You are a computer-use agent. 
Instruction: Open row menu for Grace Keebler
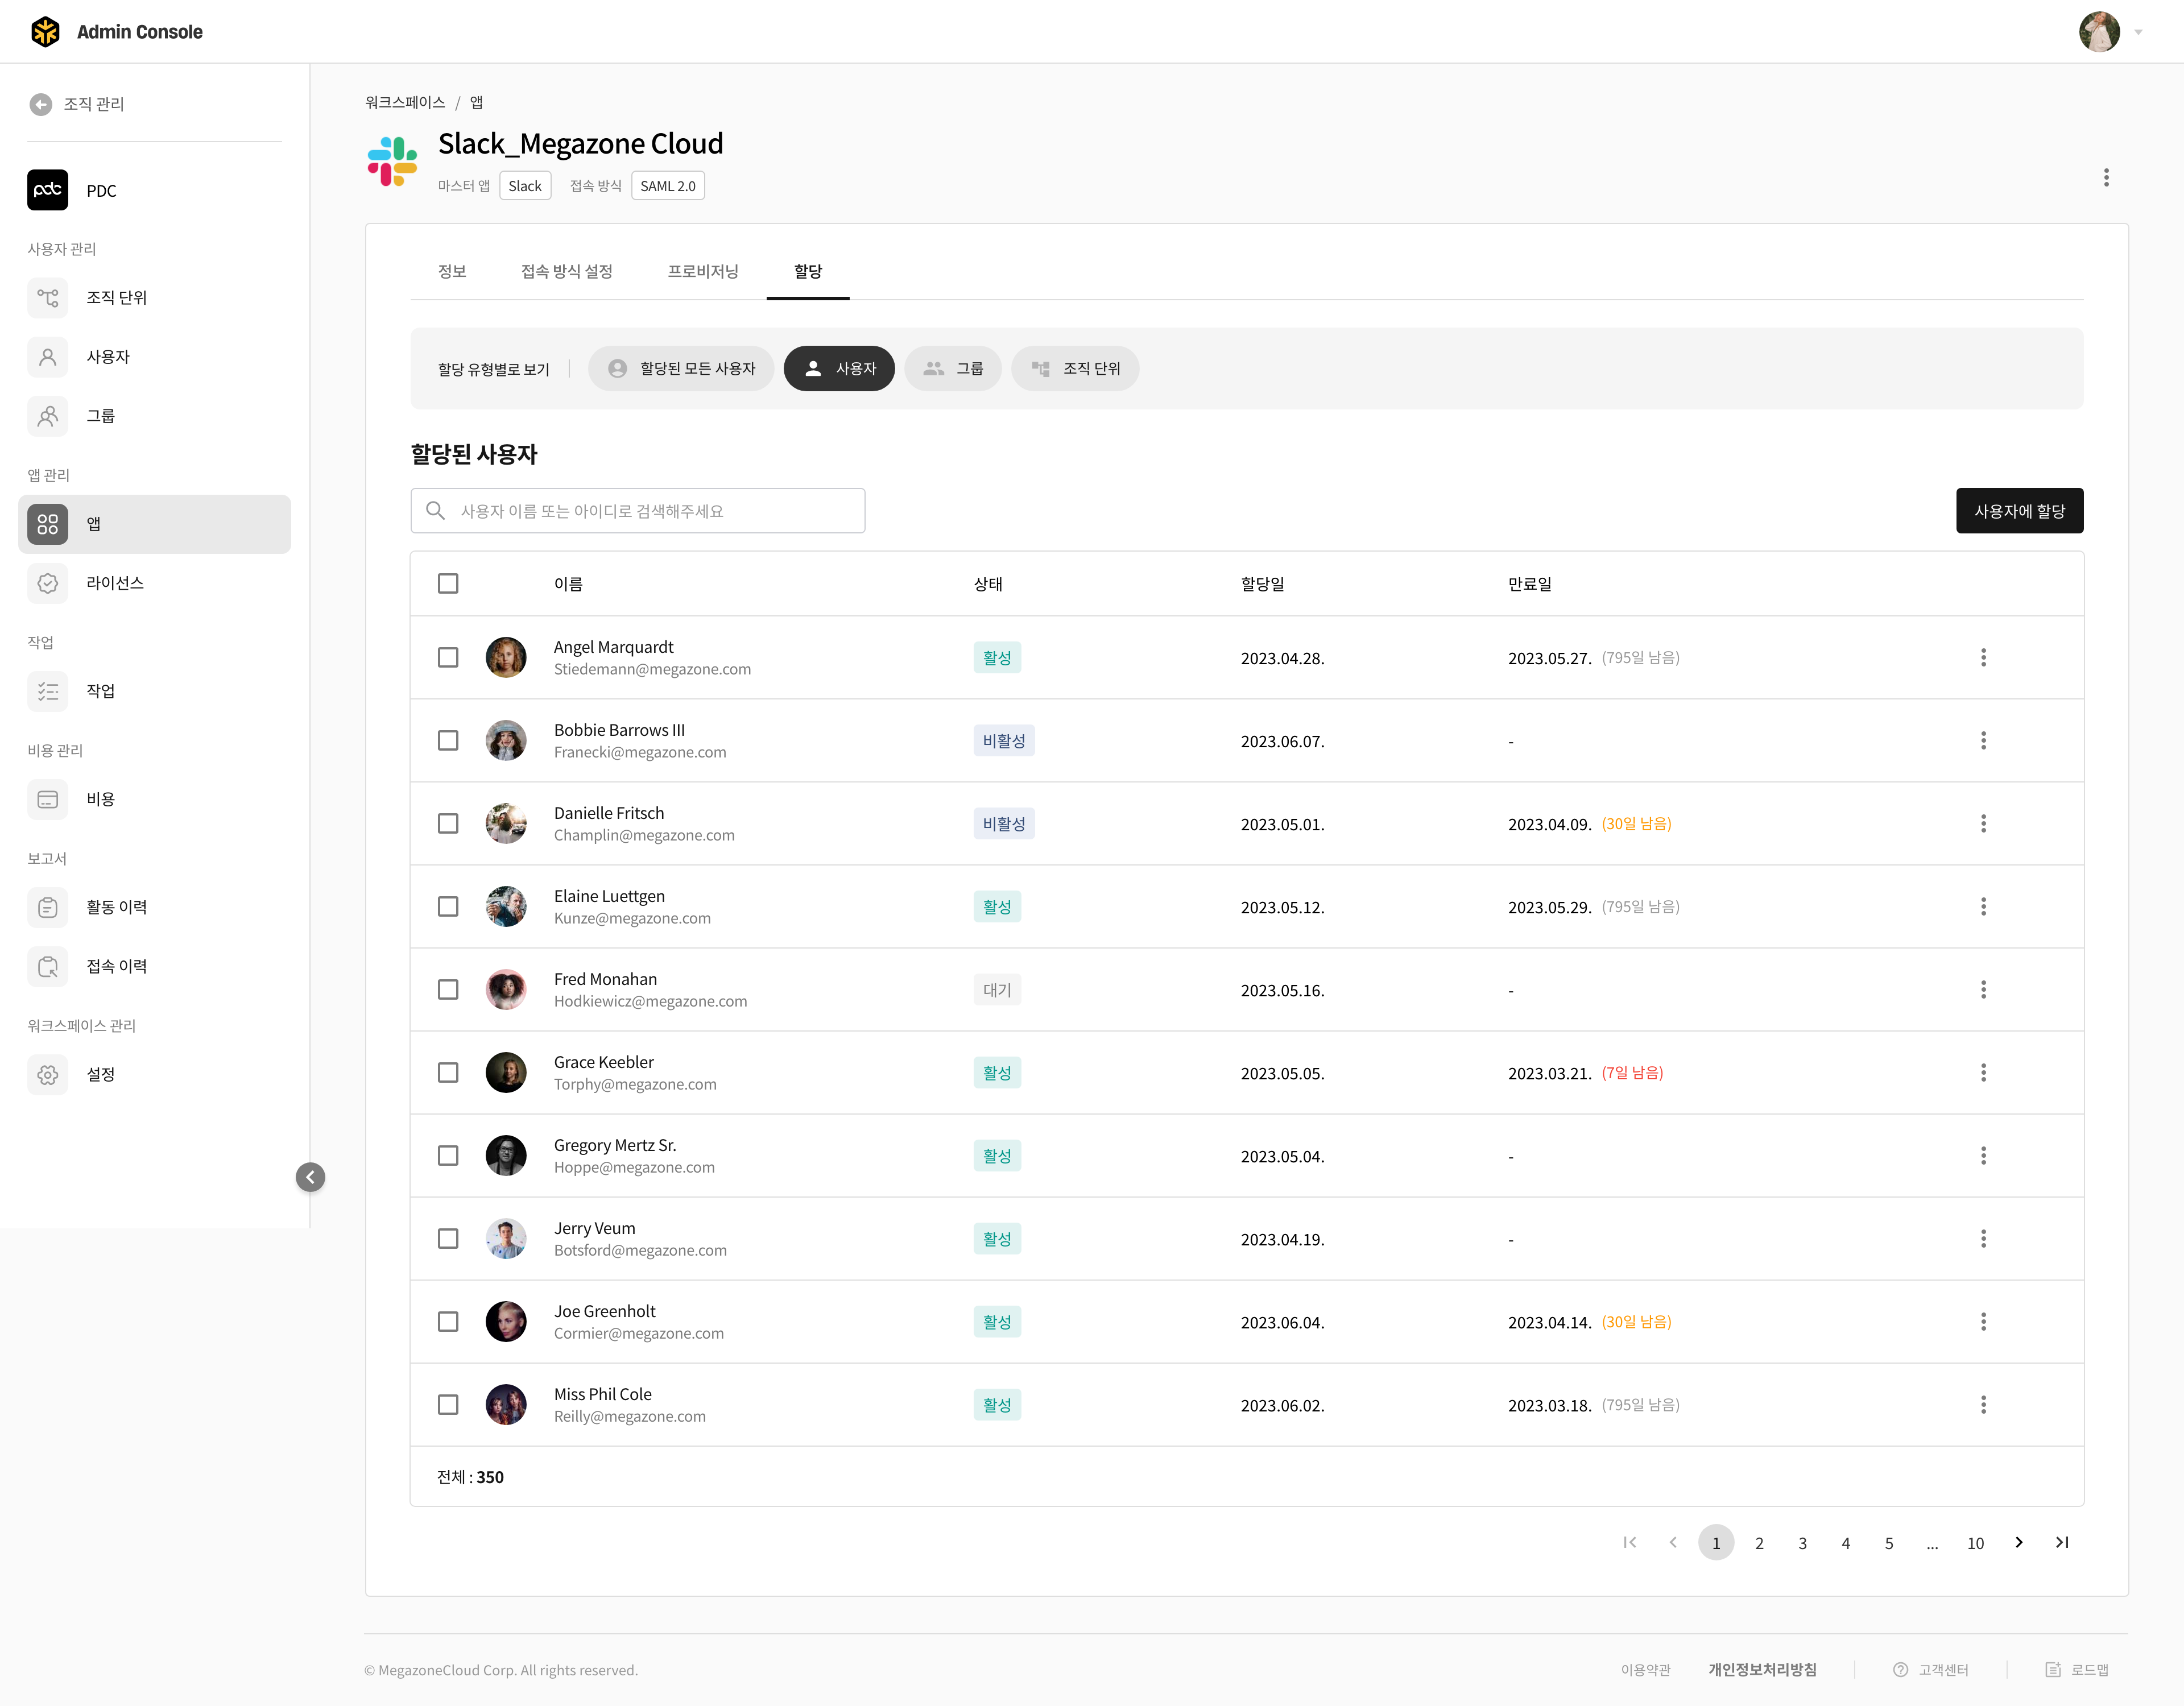coord(1983,1073)
